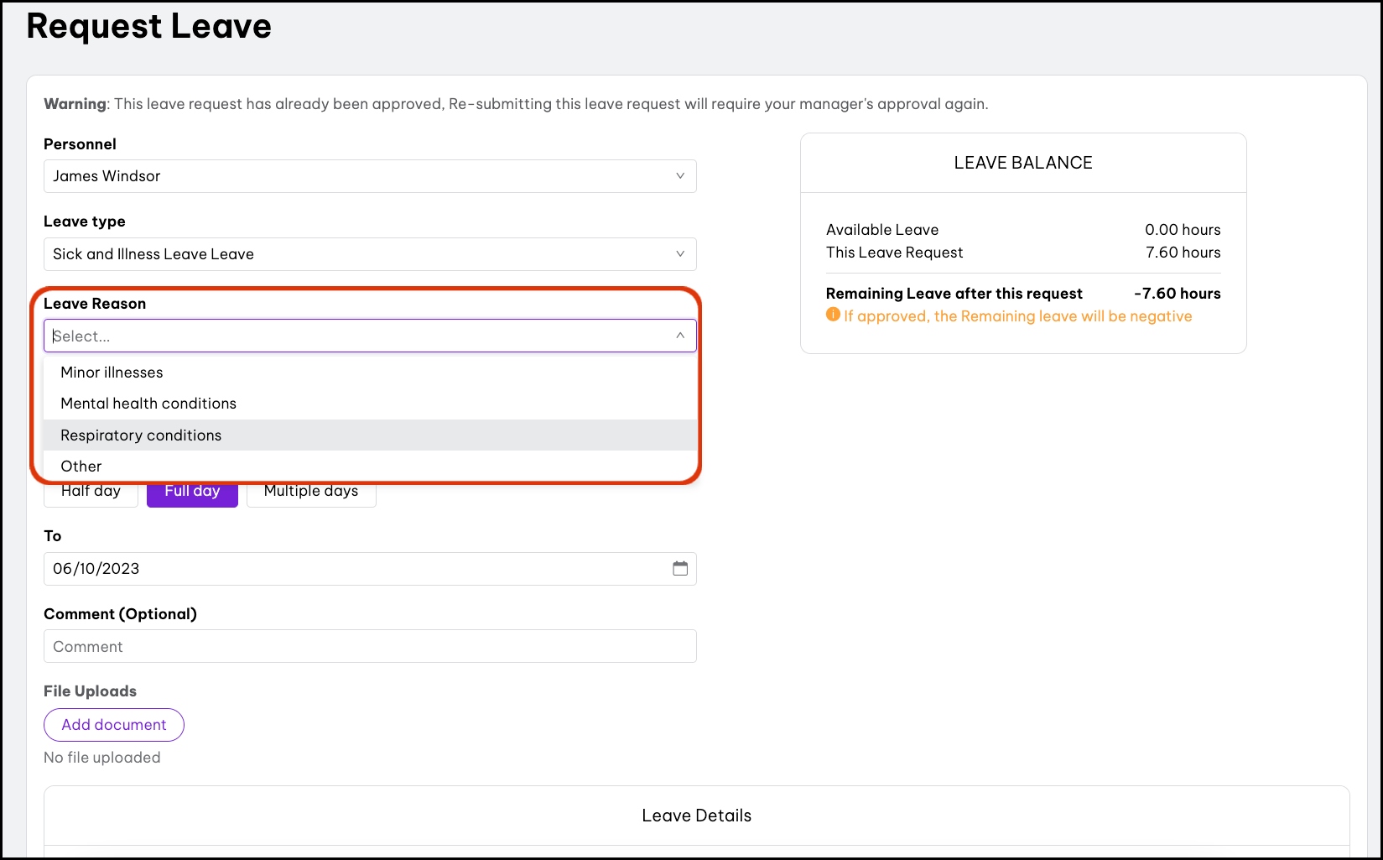1383x860 pixels.
Task: Select the Multiple days option
Action: [311, 493]
